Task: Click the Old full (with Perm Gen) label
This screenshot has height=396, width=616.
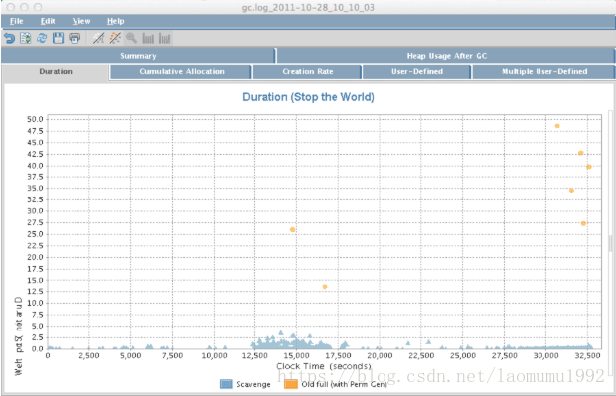Action: click(x=344, y=385)
